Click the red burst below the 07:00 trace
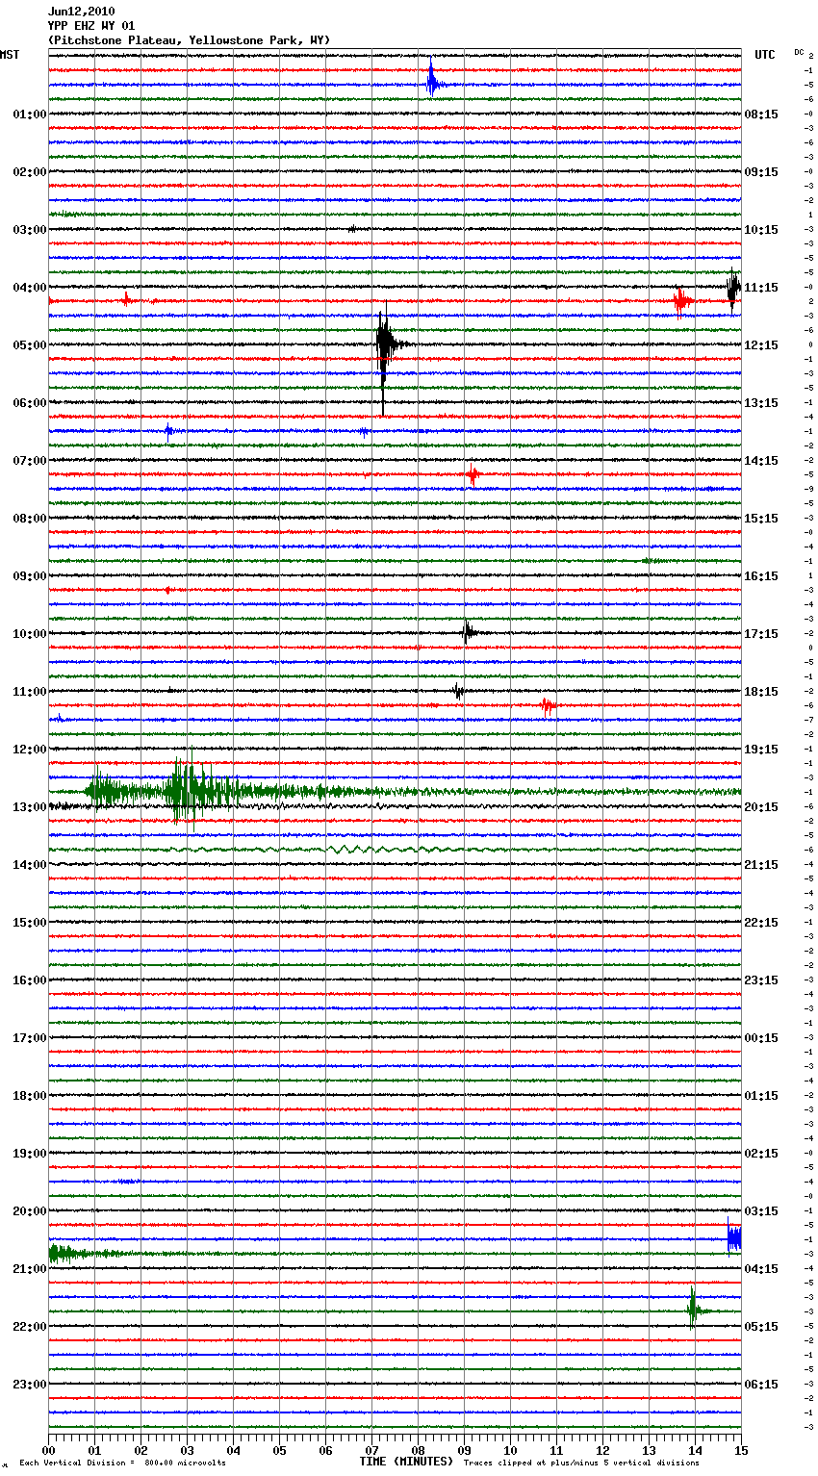Image resolution: width=818 pixels, height=1476 pixels. coord(473,474)
